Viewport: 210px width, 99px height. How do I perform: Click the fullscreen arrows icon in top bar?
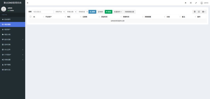pyautogui.click(x=191, y=3)
